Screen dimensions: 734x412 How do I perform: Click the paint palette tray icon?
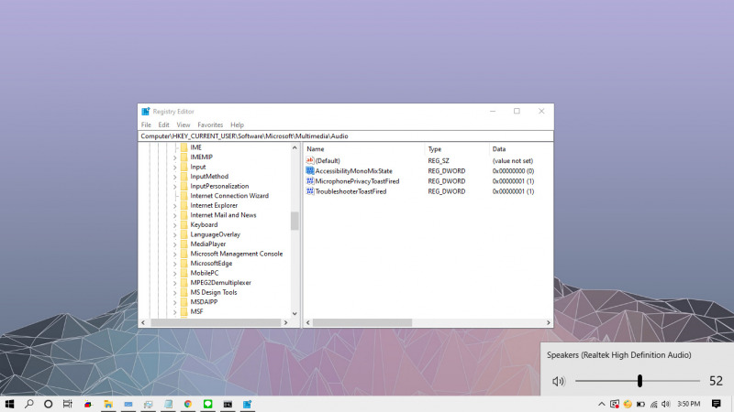628,404
